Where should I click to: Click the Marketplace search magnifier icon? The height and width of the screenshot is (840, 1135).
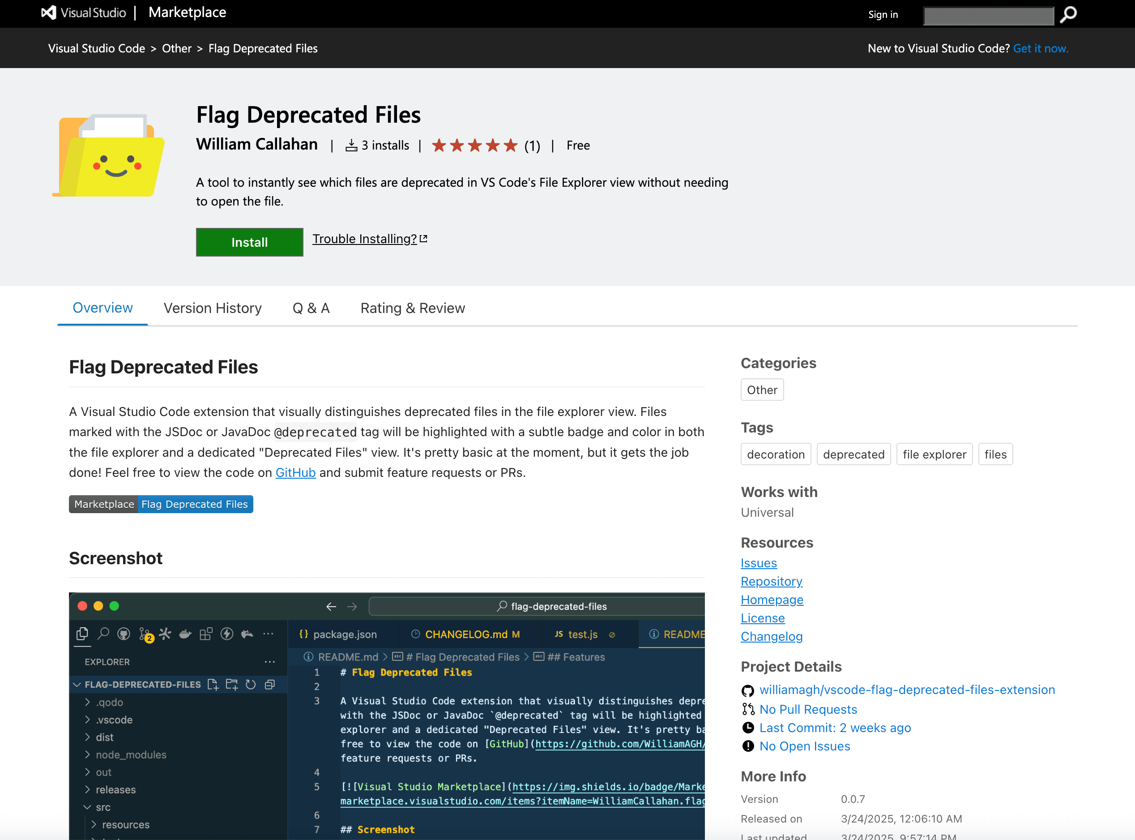(1068, 15)
